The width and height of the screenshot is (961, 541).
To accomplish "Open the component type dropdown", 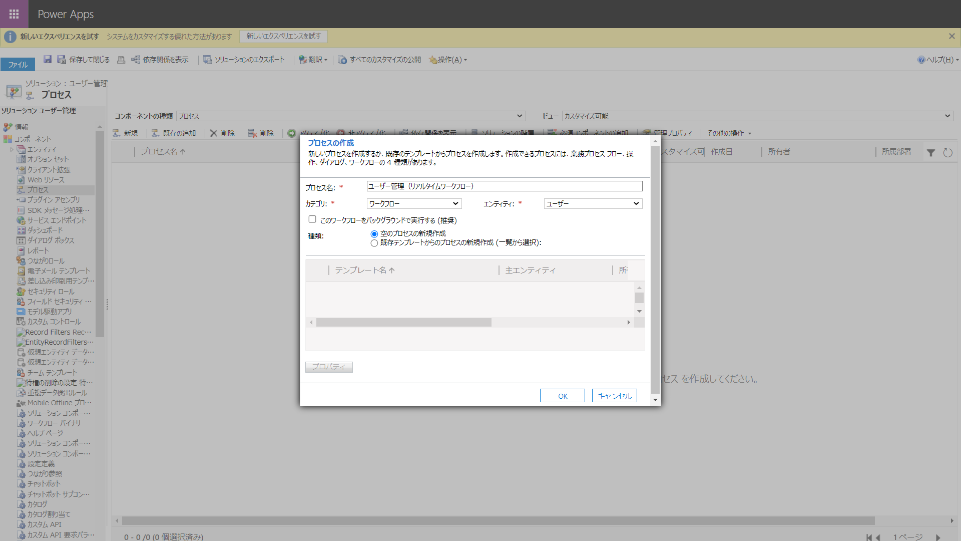I will (x=350, y=116).
